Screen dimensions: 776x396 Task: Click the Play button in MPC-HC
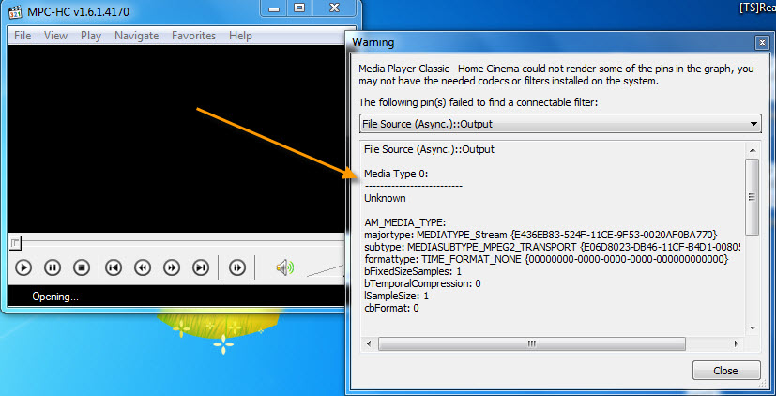point(23,267)
